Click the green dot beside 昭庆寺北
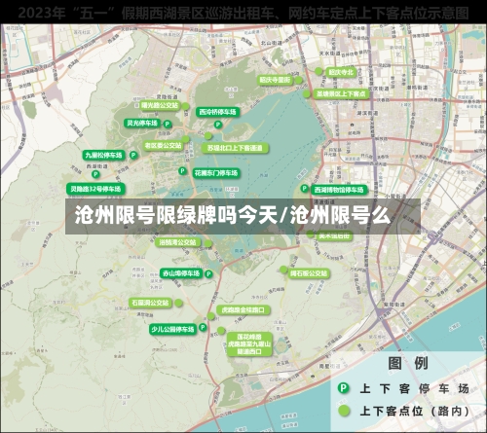The height and width of the screenshot is (433, 487). [318, 71]
